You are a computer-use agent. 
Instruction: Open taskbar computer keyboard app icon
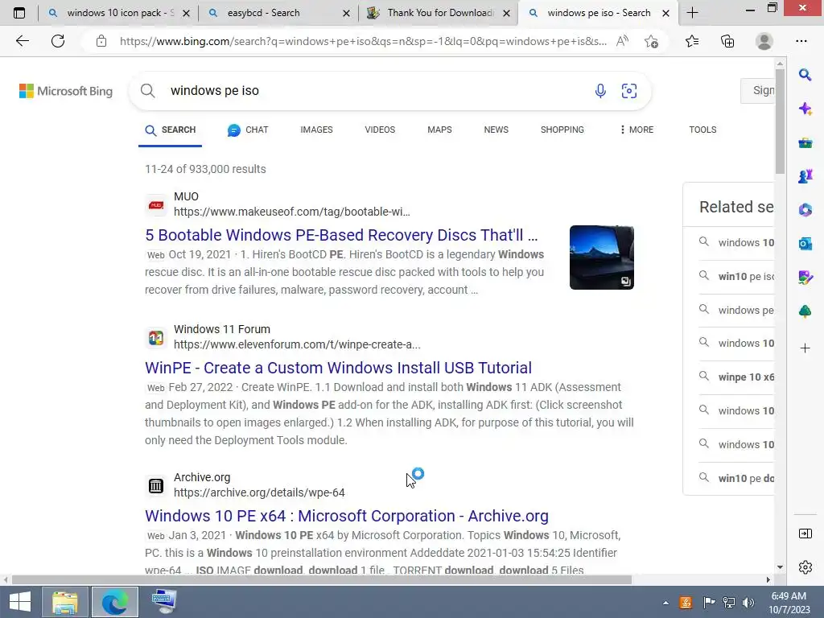[x=164, y=602]
